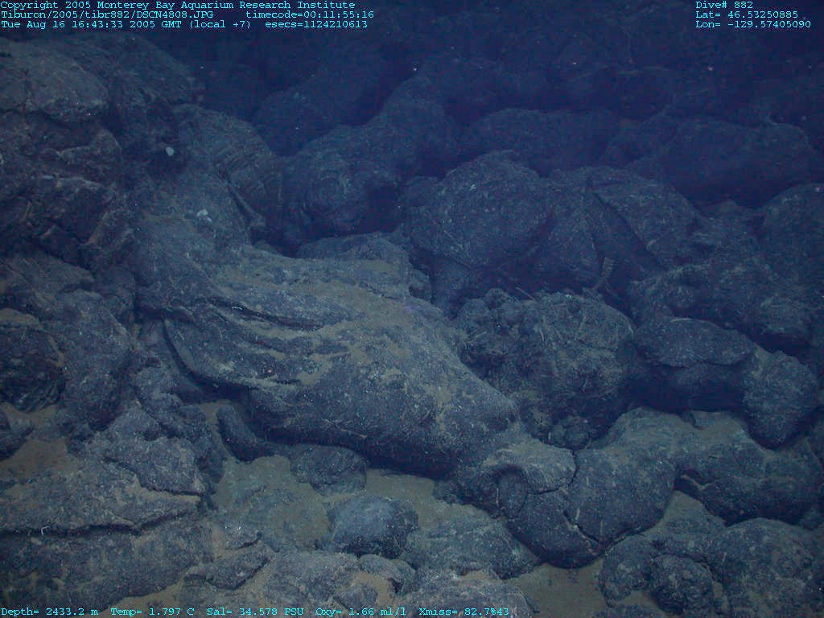Click the Depth= 2433.2 m reading
824x618 pixels.
click(49, 612)
